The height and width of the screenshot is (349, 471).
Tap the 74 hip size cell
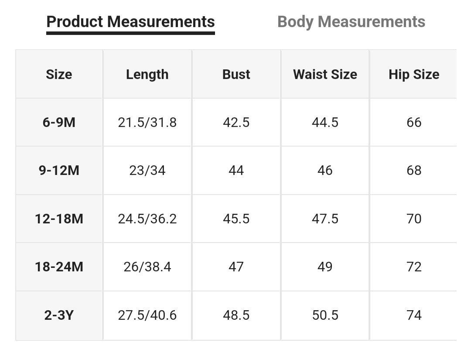tap(413, 315)
